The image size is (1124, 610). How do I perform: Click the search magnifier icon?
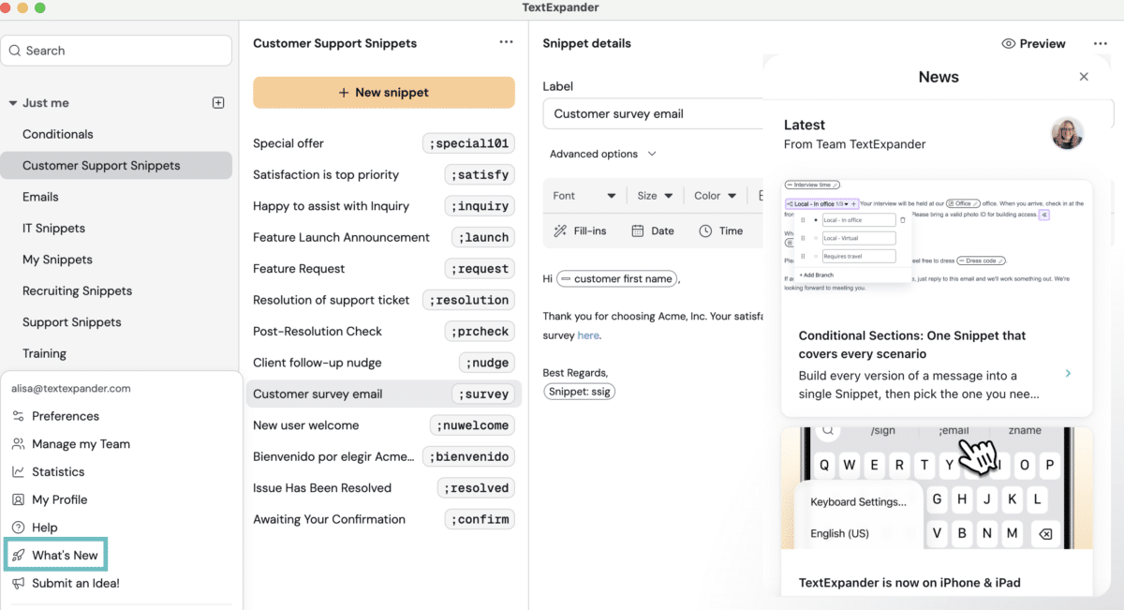[14, 51]
